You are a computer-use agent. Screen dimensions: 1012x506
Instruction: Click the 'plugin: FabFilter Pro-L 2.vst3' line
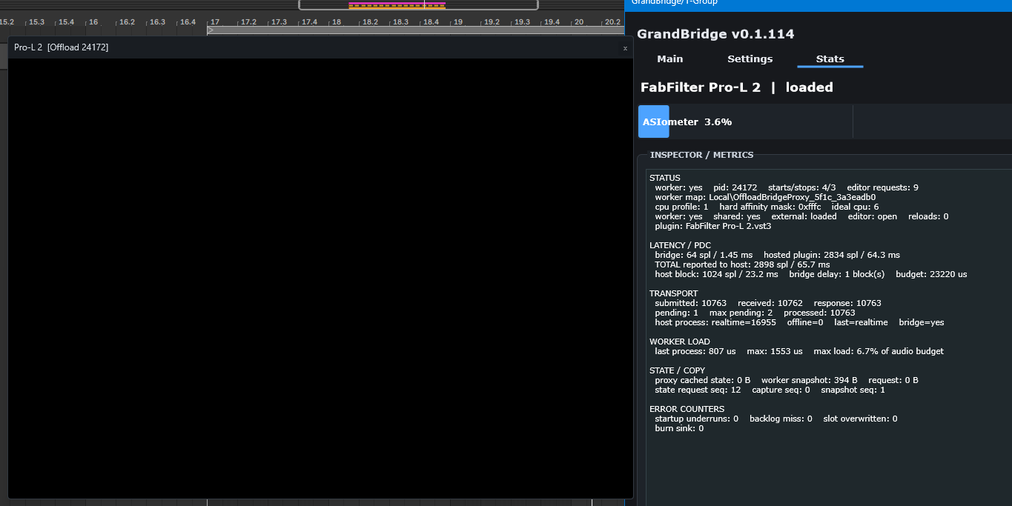(x=712, y=226)
